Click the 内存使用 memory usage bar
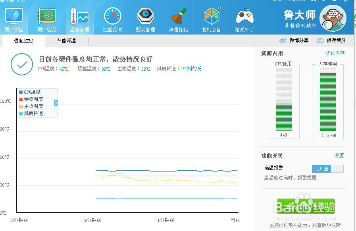Screen dimensions: 356x231 tap(327, 100)
